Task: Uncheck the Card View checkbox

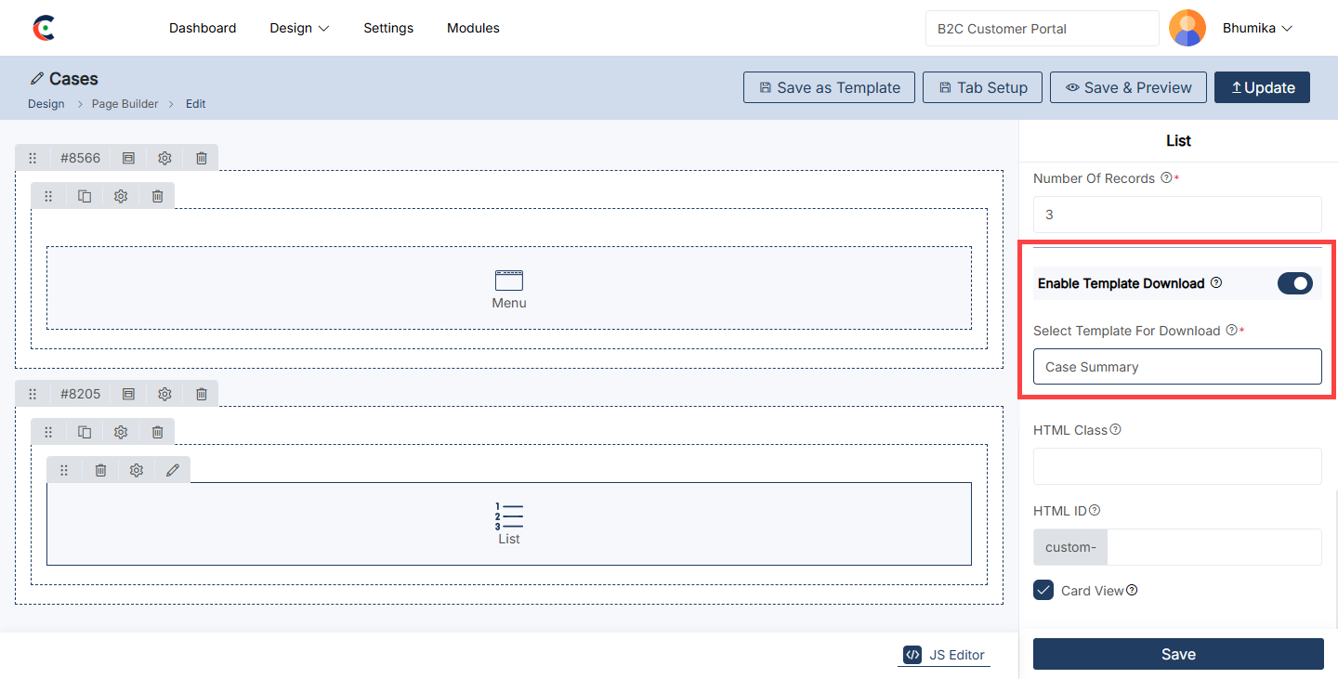Action: pyautogui.click(x=1043, y=590)
